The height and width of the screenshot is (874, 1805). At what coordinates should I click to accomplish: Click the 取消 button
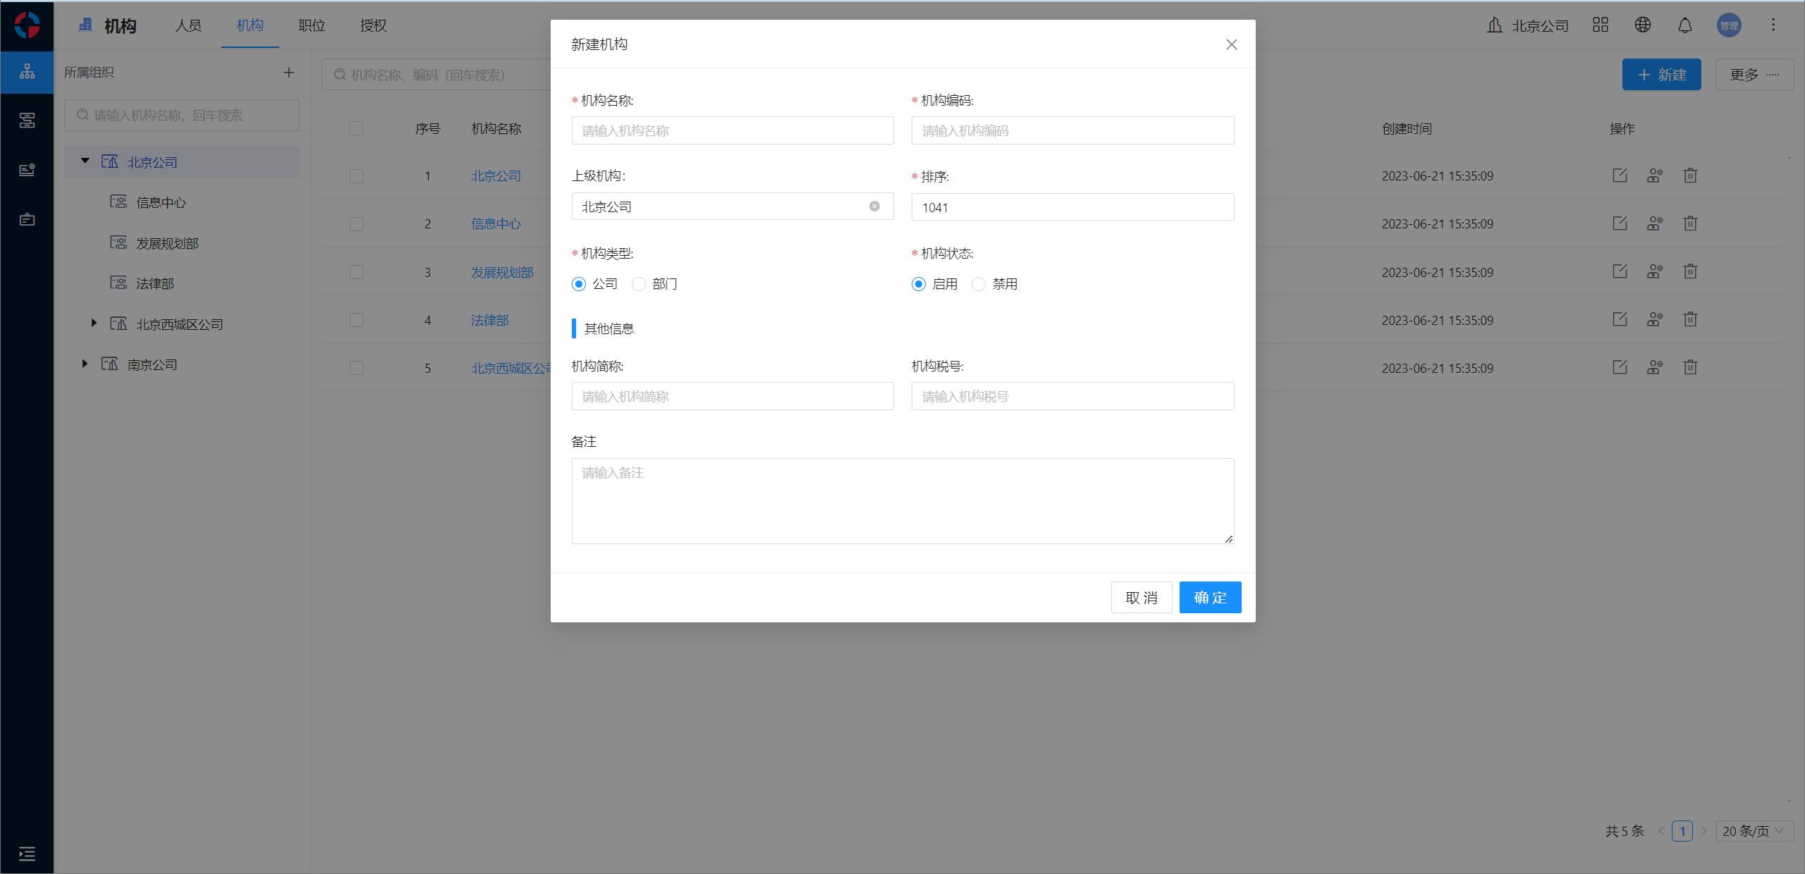1141,598
